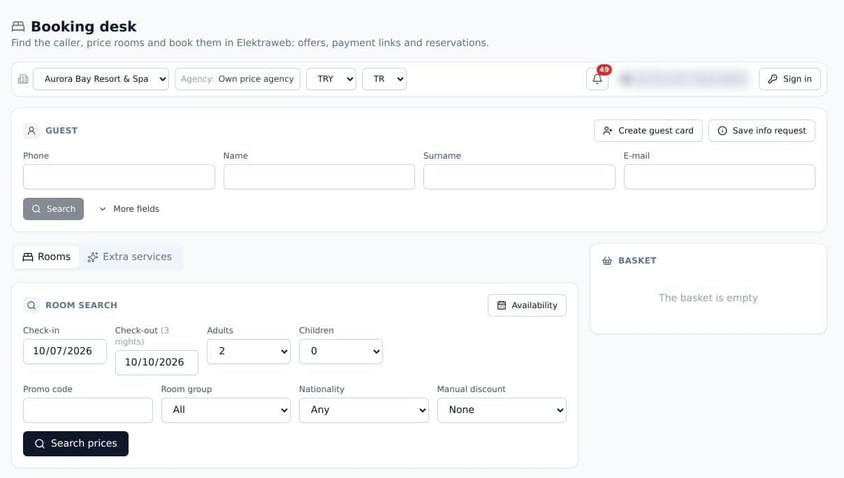Click the Search prices button

tap(75, 444)
